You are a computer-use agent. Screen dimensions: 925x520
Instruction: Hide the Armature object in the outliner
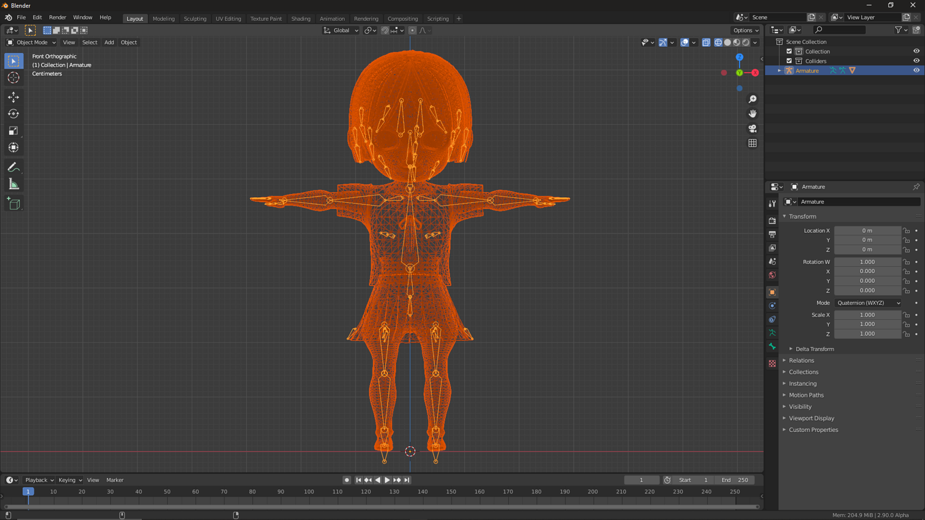tap(916, 70)
